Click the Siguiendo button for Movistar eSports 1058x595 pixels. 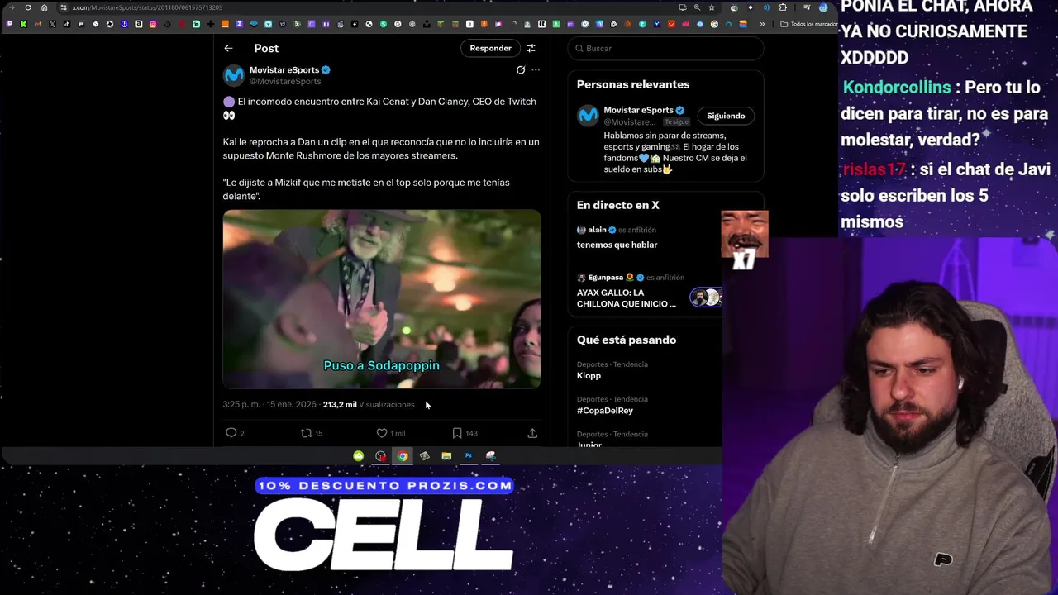pyautogui.click(x=726, y=116)
